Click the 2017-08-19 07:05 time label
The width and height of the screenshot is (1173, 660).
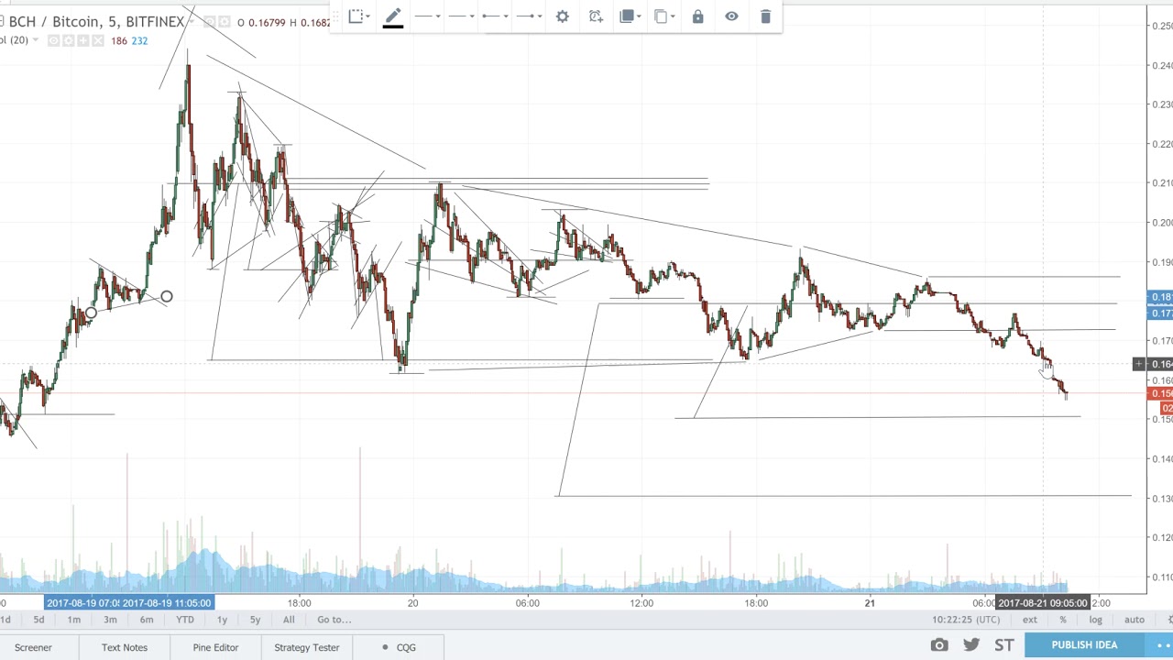pyautogui.click(x=82, y=602)
